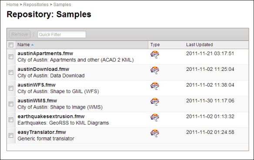254x160 pixels.
Task: Go to the Home breadcrumb
Action: click(x=13, y=4)
